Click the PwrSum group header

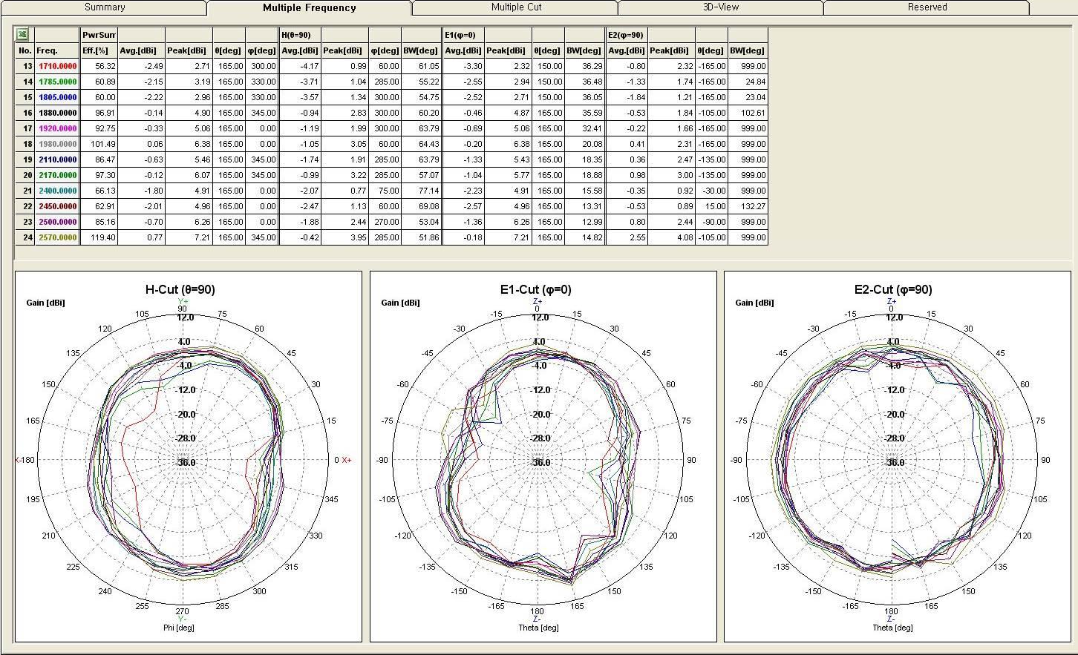click(x=99, y=35)
